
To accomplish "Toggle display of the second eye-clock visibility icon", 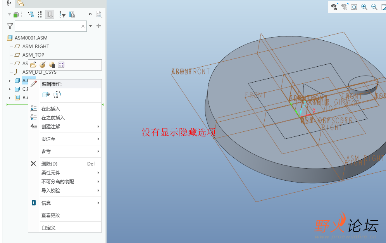I will tap(345, 7).
